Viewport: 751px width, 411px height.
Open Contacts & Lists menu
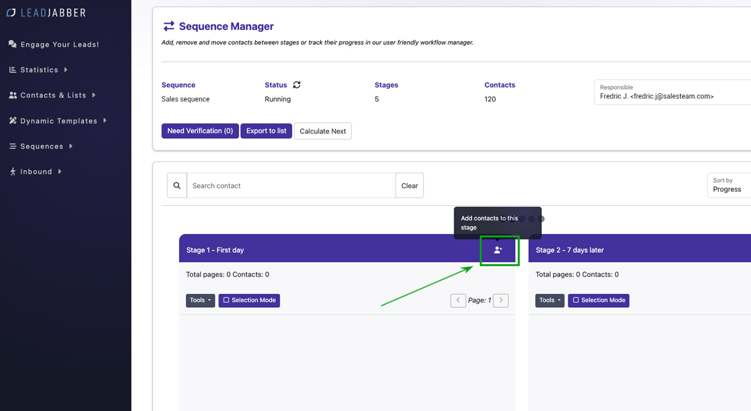tap(53, 95)
